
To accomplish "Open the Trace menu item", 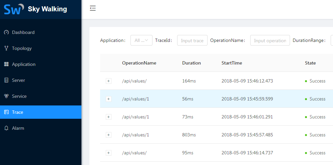I will [x=18, y=112].
